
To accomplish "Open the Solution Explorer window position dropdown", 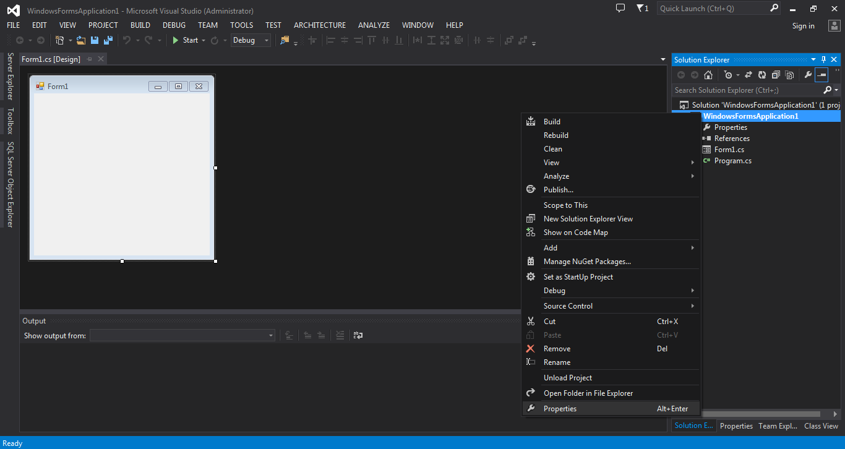I will (813, 59).
